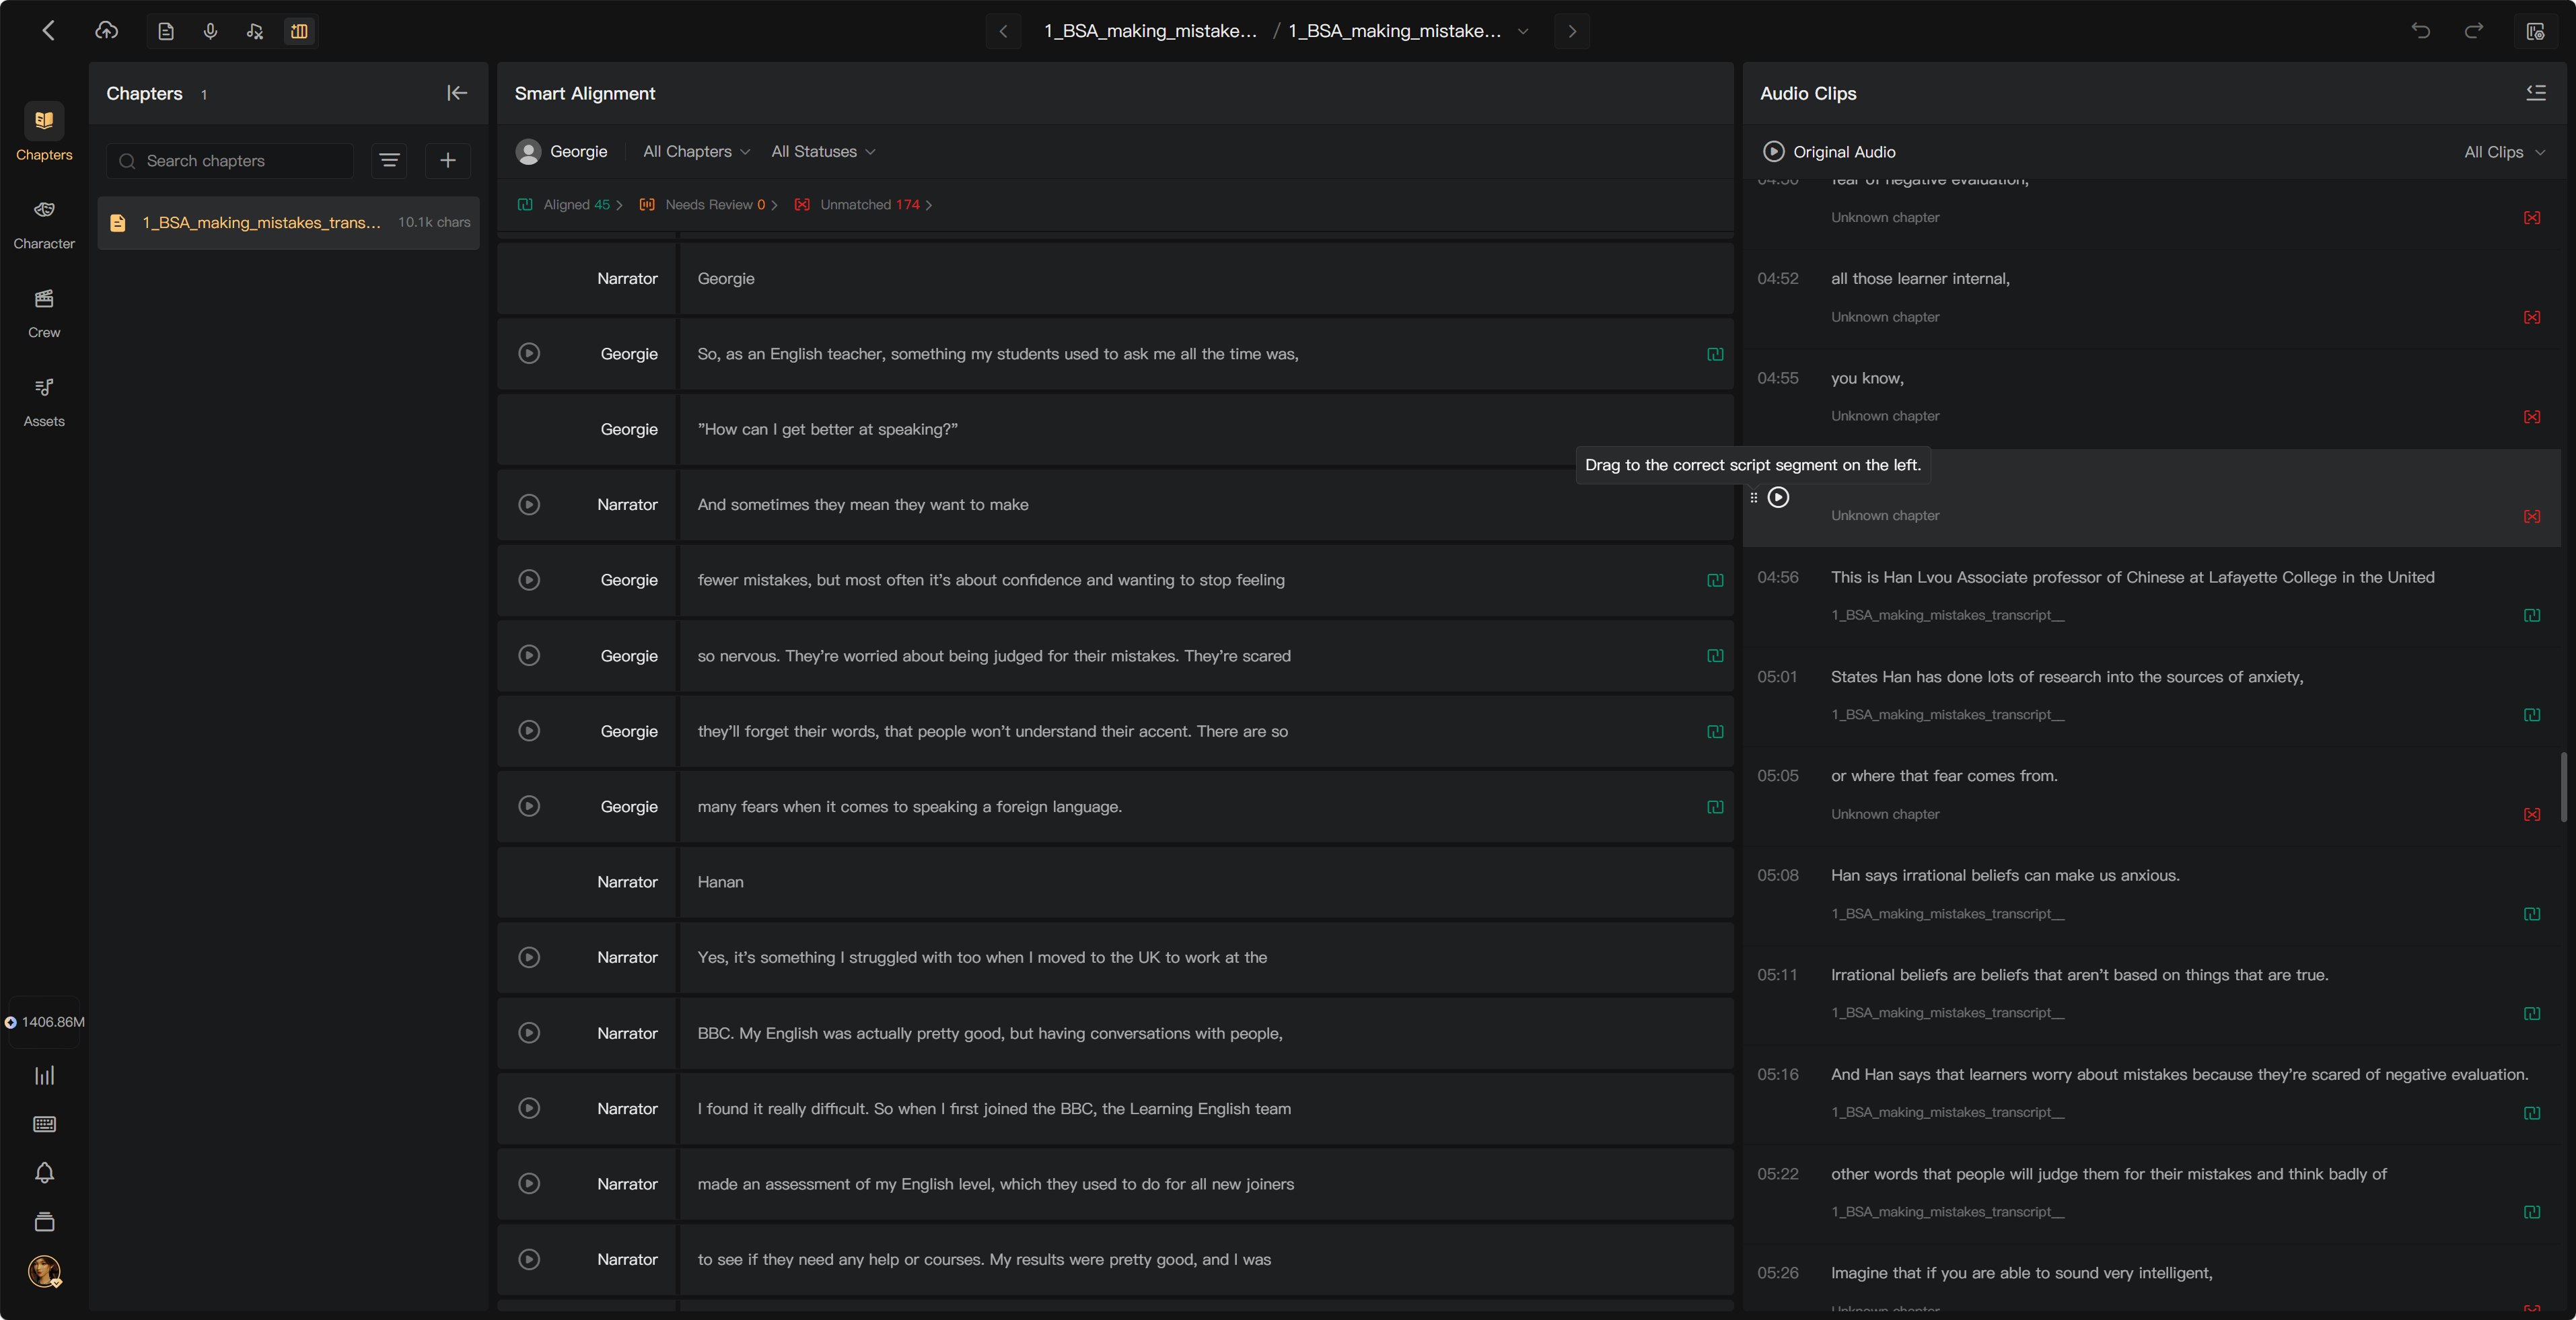Click aligned icon for 'This is Han Lvou' clip
2576x1320 pixels.
point(2532,615)
